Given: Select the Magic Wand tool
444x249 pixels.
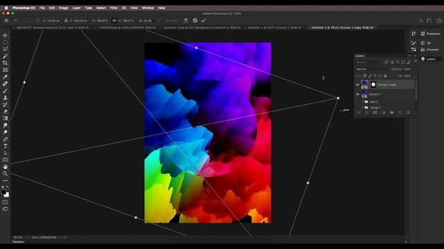Looking at the screenshot, I should click(5, 56).
